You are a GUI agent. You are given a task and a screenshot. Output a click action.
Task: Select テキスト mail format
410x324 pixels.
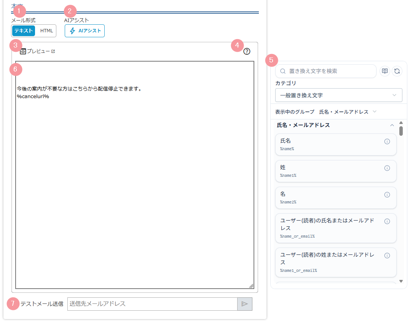click(23, 31)
